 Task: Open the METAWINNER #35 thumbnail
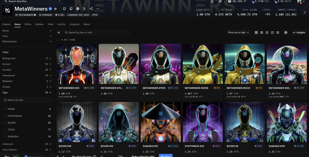[x=77, y=64]
